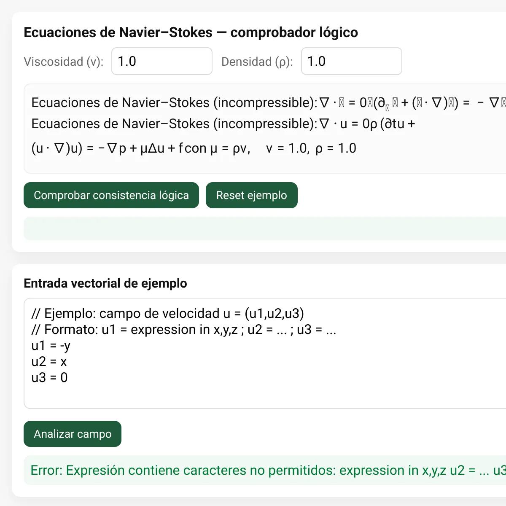The image size is (506, 506).
Task: Click the empty consistency result box
Action: (x=265, y=229)
